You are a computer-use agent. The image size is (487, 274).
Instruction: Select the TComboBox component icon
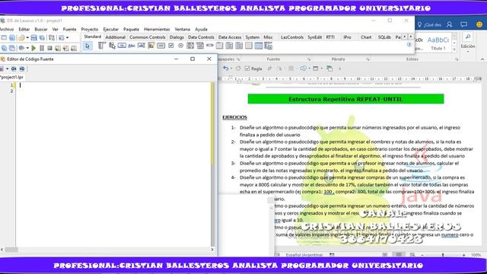[x=200, y=46]
